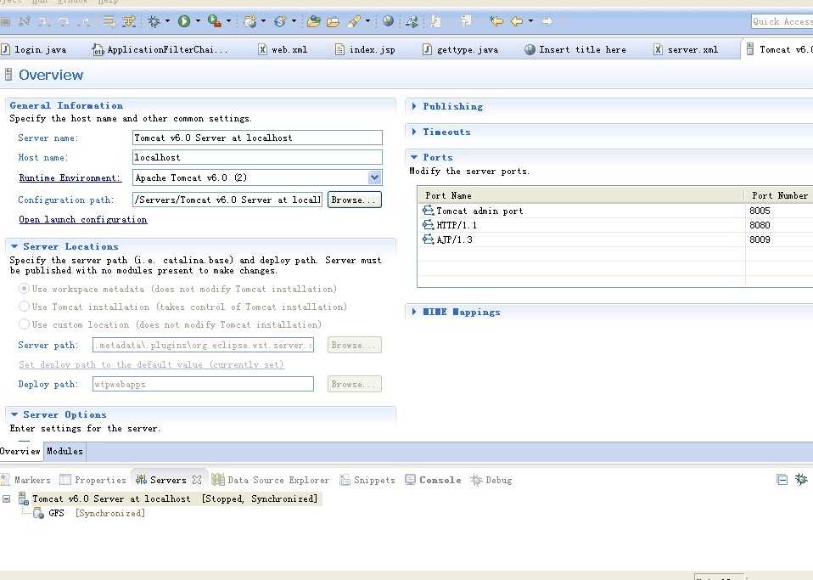Click the Tomcat admin port row icon
This screenshot has width=813, height=580.
[x=428, y=210]
